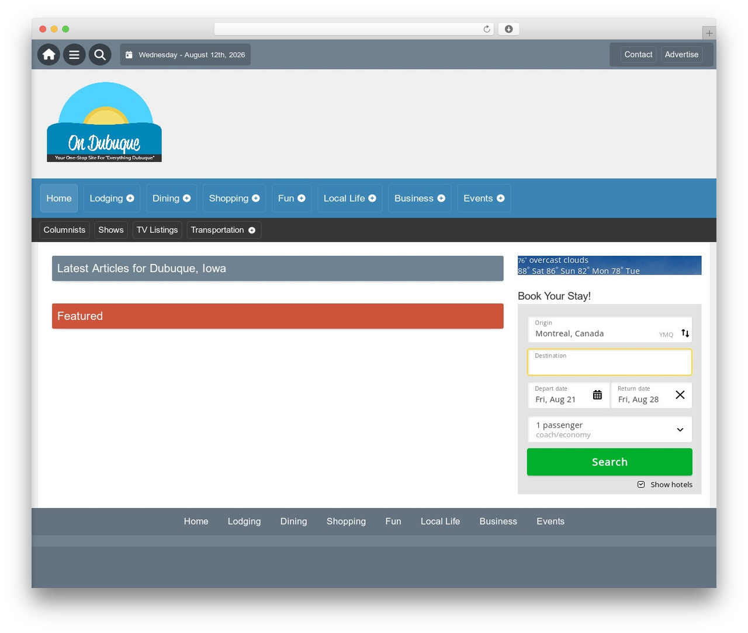Click the Return date Fri, Aug 28

coord(651,395)
